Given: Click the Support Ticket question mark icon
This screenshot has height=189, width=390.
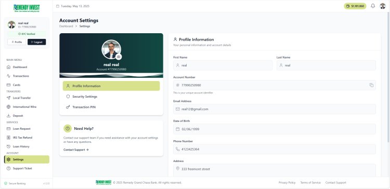Looking at the screenshot, I should [8, 168].
